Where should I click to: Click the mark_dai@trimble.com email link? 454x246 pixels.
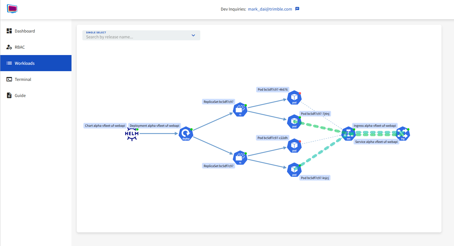(x=270, y=9)
